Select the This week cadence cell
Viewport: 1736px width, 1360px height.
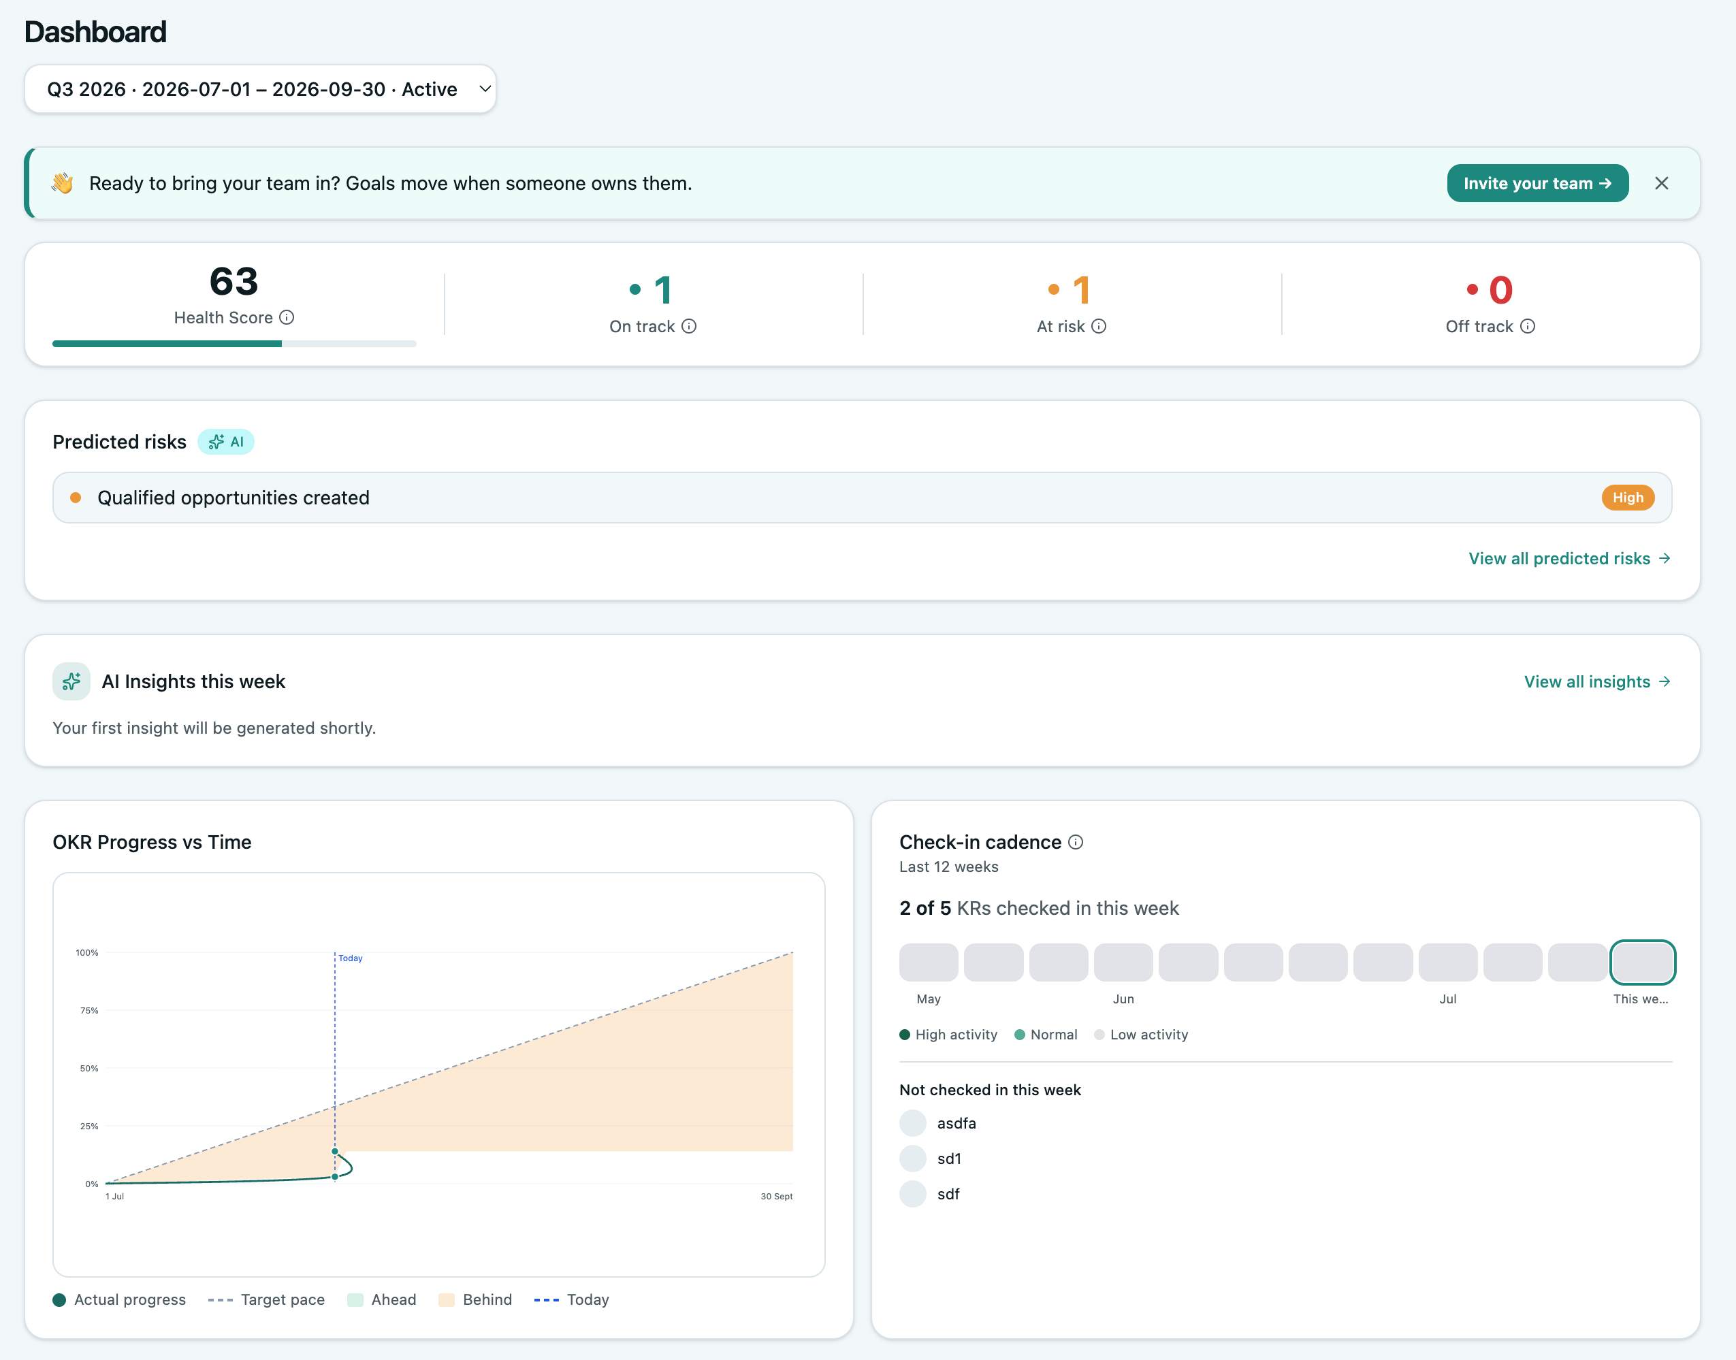(1642, 962)
